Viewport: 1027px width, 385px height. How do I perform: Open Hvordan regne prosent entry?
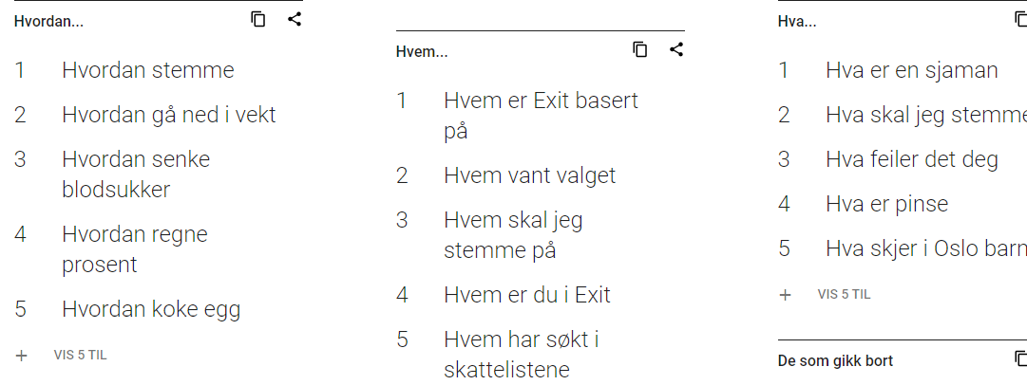[134, 249]
